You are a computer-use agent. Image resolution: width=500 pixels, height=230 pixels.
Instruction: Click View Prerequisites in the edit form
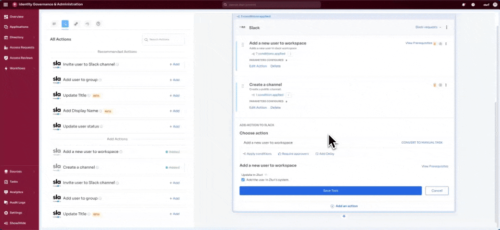point(435,166)
